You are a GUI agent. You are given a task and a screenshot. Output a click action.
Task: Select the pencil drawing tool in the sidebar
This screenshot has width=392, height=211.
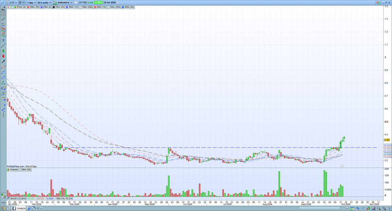pos(3,9)
